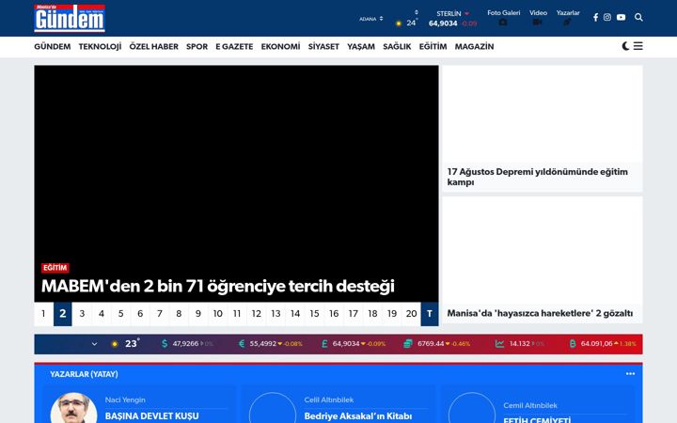Open the SPOR menu item
677x423 pixels.
[x=197, y=46]
